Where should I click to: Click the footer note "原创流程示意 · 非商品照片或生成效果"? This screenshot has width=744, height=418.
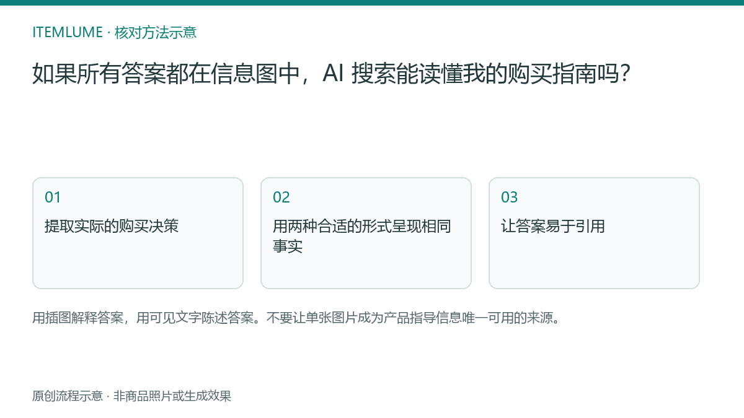click(x=131, y=396)
